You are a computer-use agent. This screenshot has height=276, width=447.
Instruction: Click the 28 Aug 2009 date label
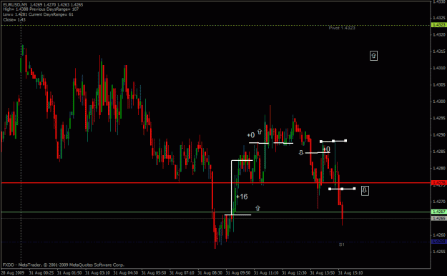coord(13,273)
